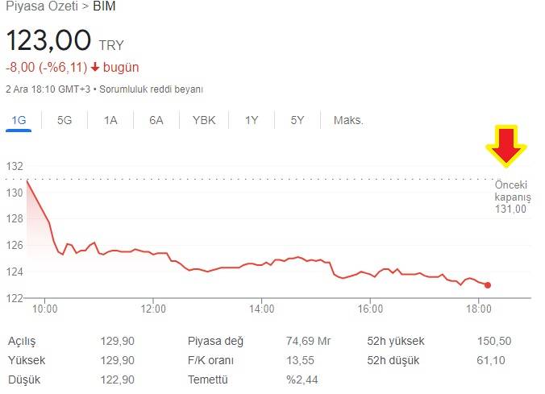Click the 52h yüksek value 150,50

pos(494,341)
